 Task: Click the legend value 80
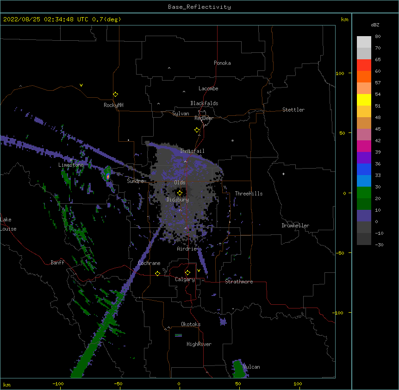pos(378,37)
